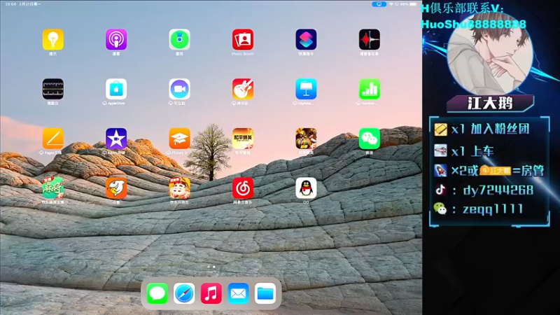This screenshot has width=560, height=315.
Task: Launch GarageBand with the guitar icon
Action: click(x=243, y=89)
